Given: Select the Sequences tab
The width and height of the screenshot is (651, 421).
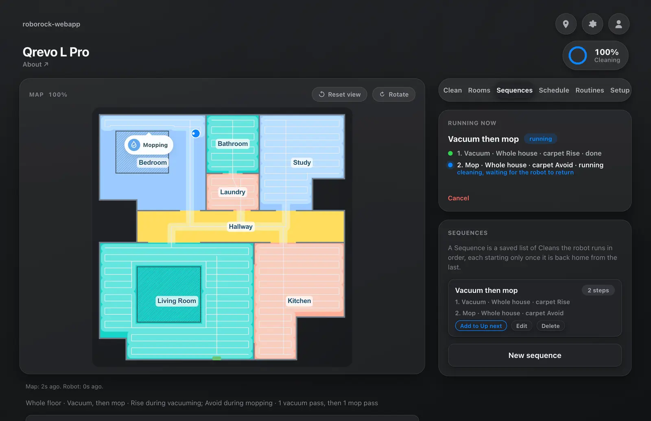Looking at the screenshot, I should pos(514,90).
